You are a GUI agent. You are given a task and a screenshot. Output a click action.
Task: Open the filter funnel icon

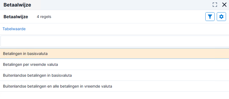210,17
